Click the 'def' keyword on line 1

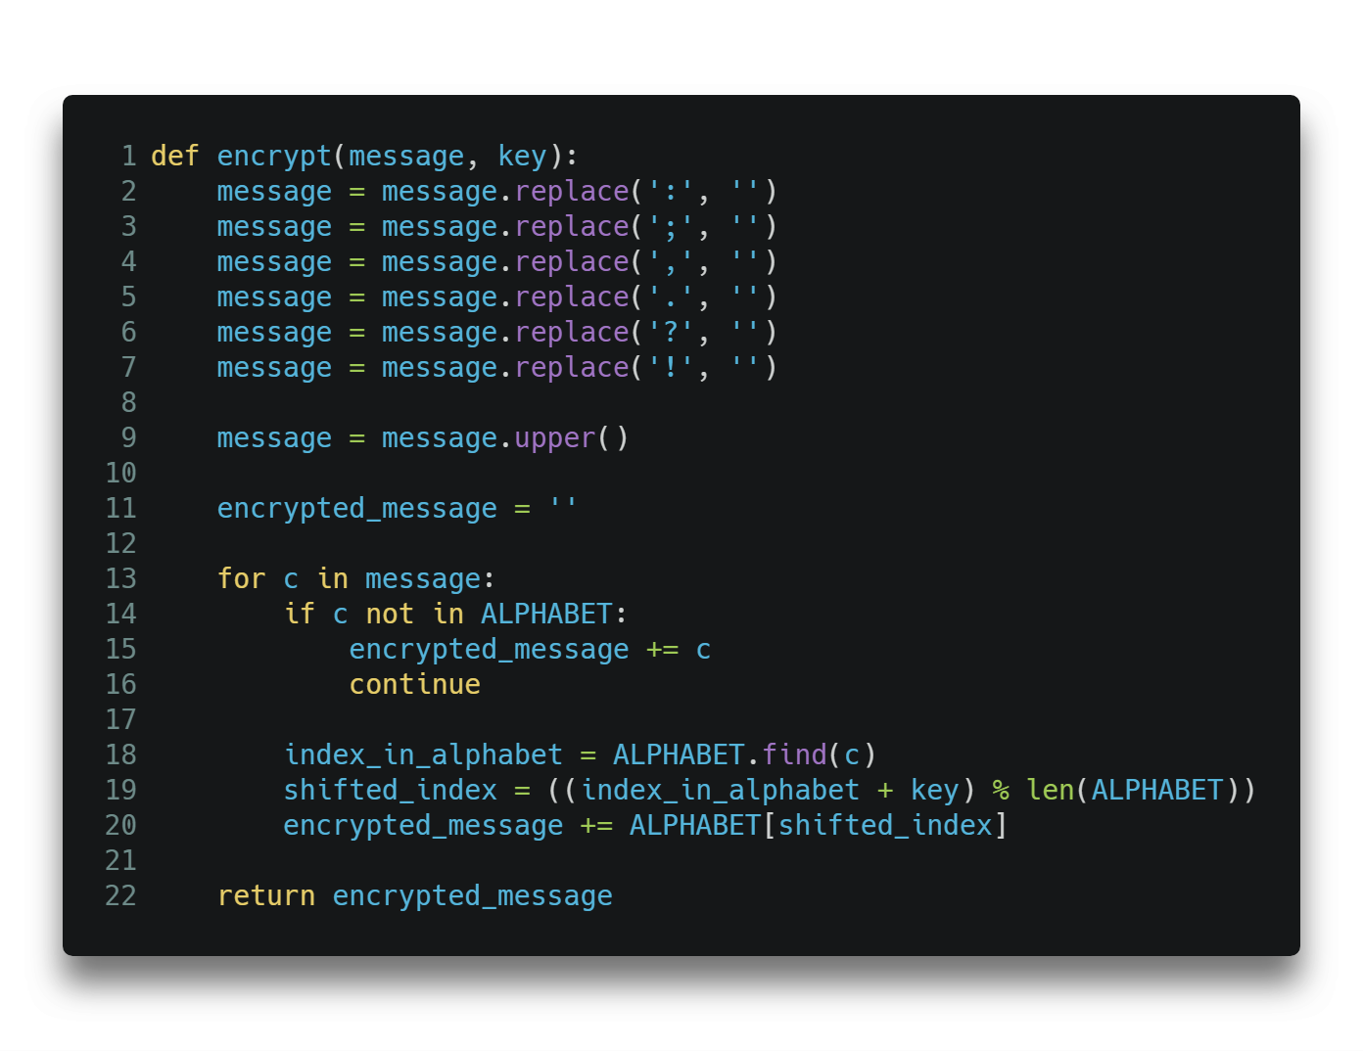[x=175, y=156]
